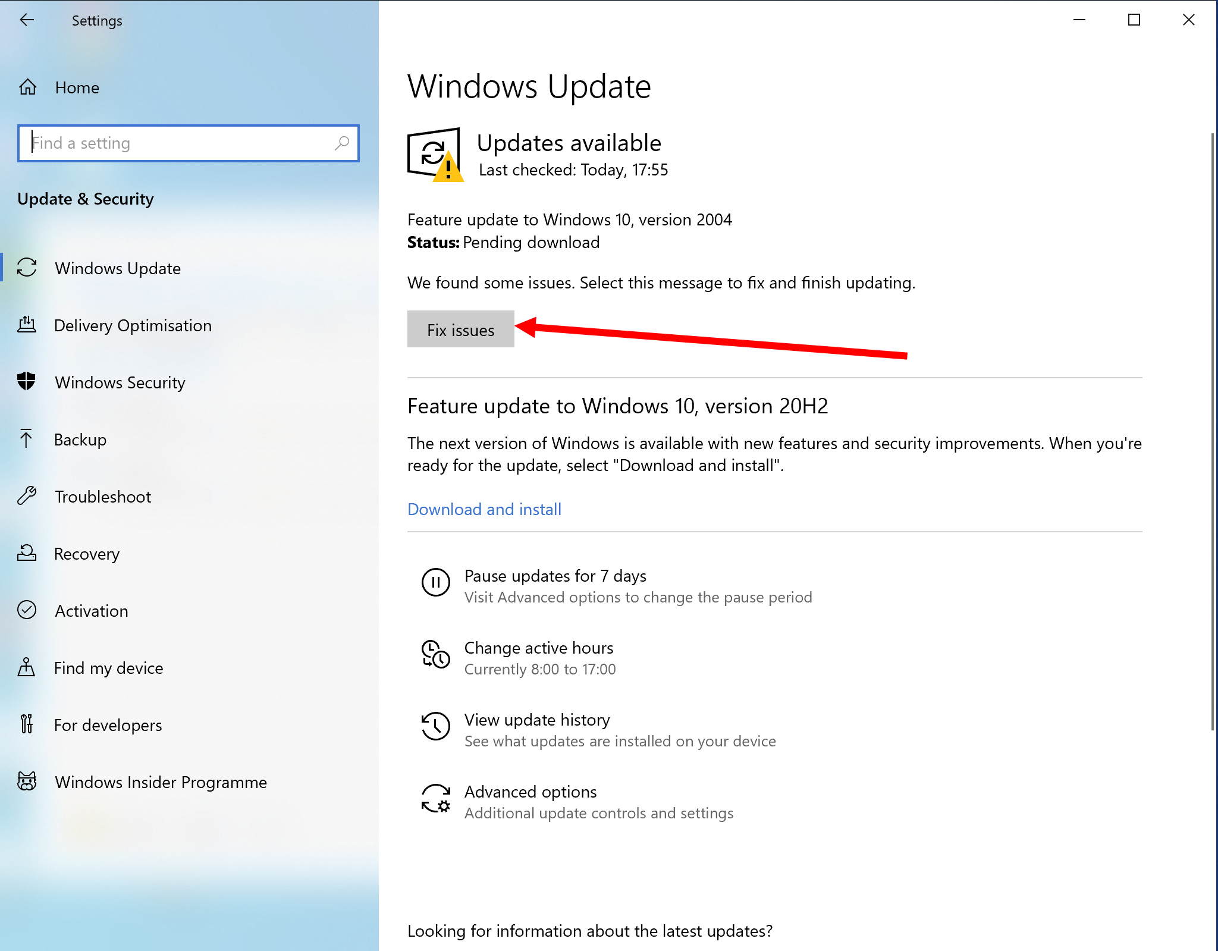Click the active hours clock icon
This screenshot has height=951, width=1218.
(x=435, y=654)
